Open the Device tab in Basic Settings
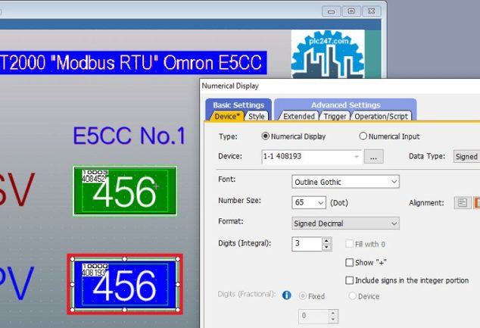The width and height of the screenshot is (480, 328). [x=227, y=117]
